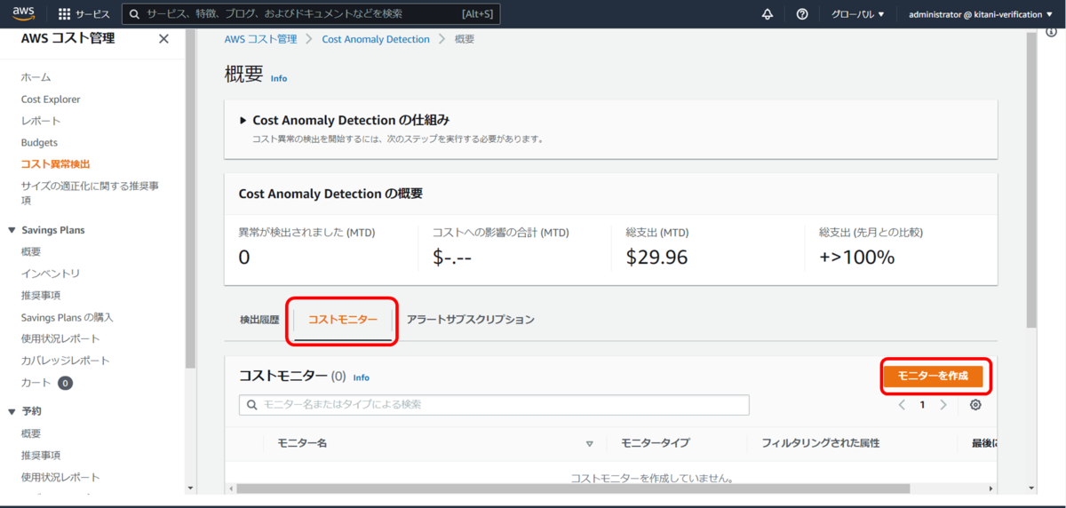Screen dimensions: 1066x508
Task: Open ホーム in the sidebar
Action: tap(36, 77)
